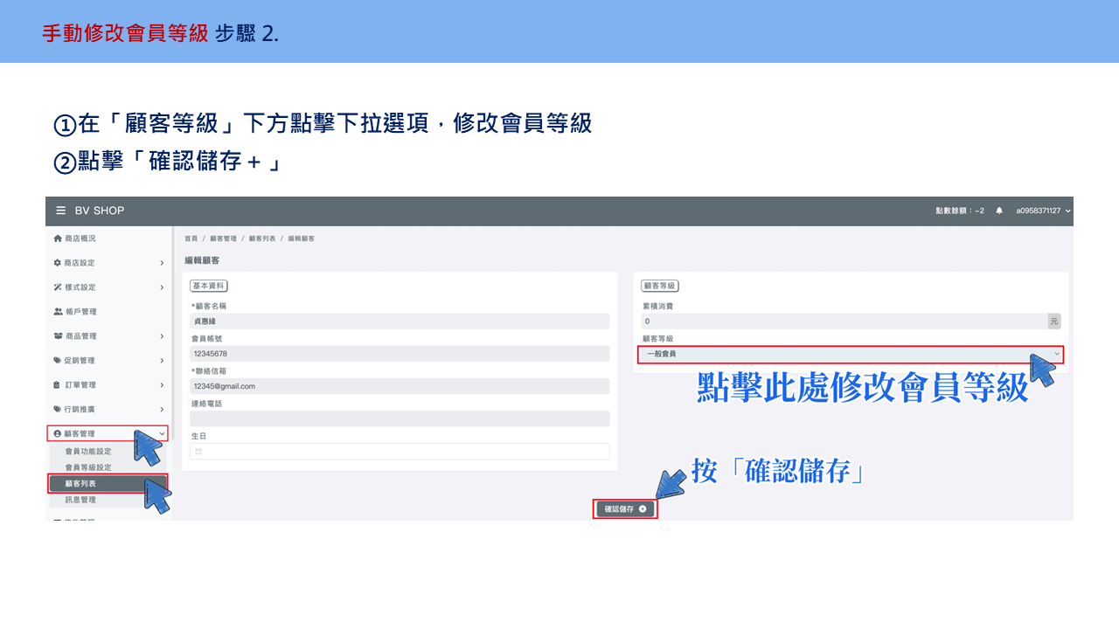The image size is (1119, 629).
Task: Click the clipboard icon for 訂單管理
Action: (58, 384)
